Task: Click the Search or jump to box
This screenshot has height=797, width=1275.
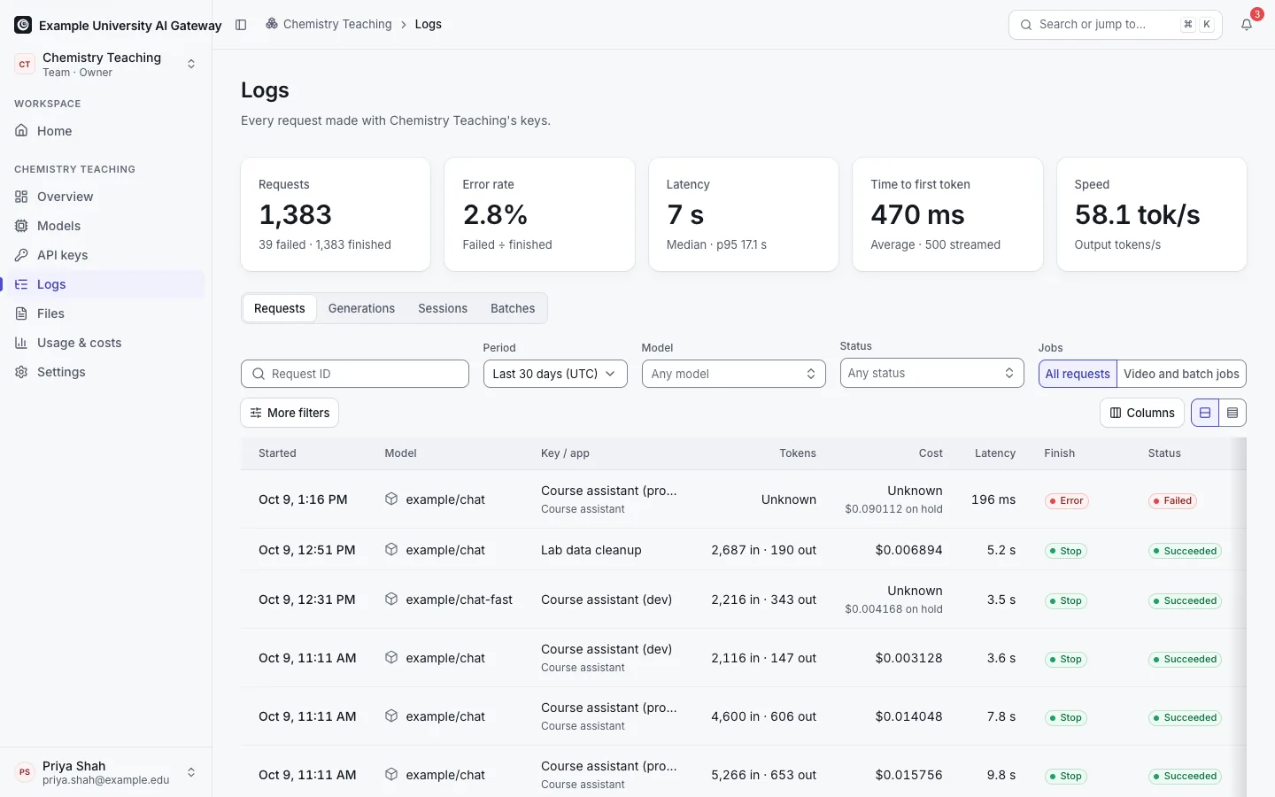Action: point(1116,25)
